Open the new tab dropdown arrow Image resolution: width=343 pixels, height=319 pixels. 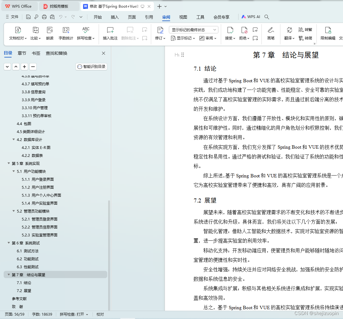click(166, 6)
